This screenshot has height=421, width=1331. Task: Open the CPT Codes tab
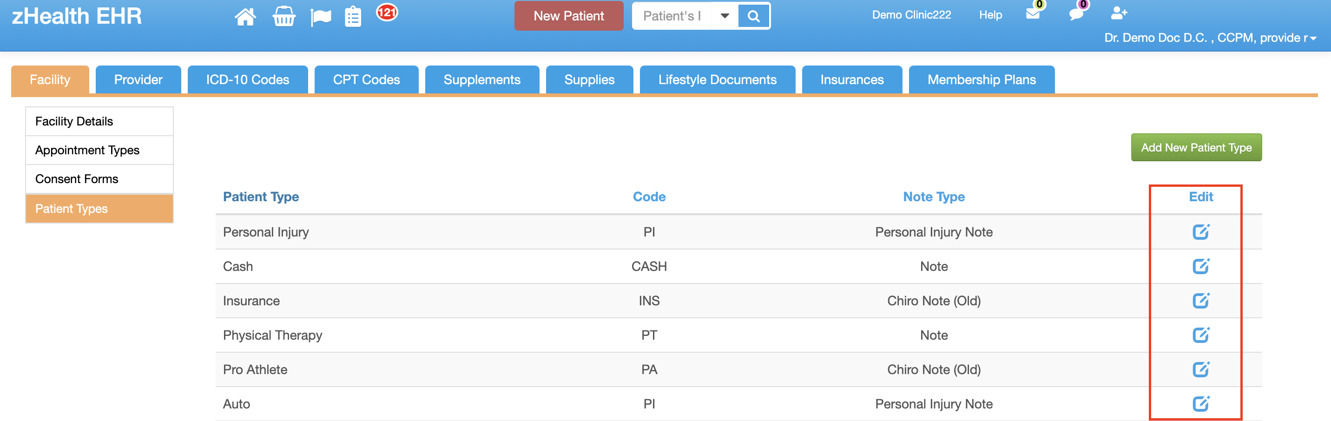(x=366, y=79)
